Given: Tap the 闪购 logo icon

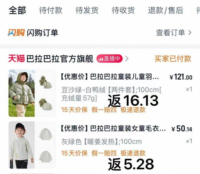Looking at the screenshot, I should pyautogui.click(x=16, y=33).
